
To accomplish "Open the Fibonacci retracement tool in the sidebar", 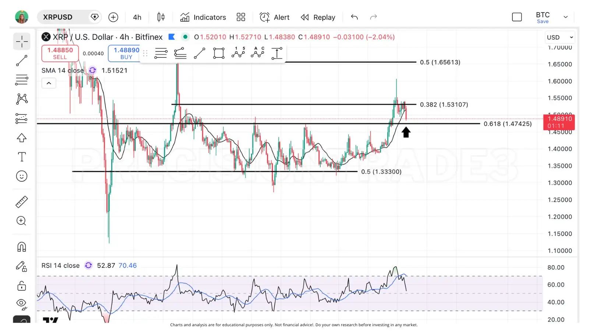I will (21, 80).
